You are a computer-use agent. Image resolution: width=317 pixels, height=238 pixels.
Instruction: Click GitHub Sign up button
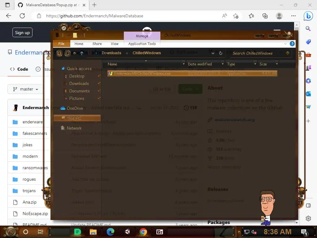pyautogui.click(x=22, y=32)
